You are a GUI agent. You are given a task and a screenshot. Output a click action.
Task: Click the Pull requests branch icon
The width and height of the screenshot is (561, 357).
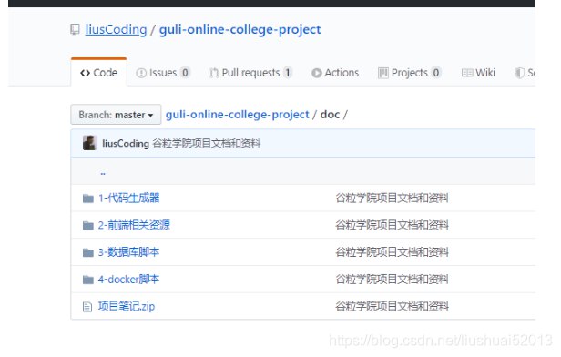pyautogui.click(x=214, y=73)
